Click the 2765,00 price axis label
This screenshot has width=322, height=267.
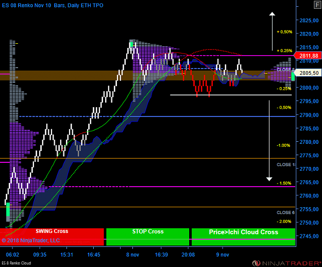tap(309, 182)
